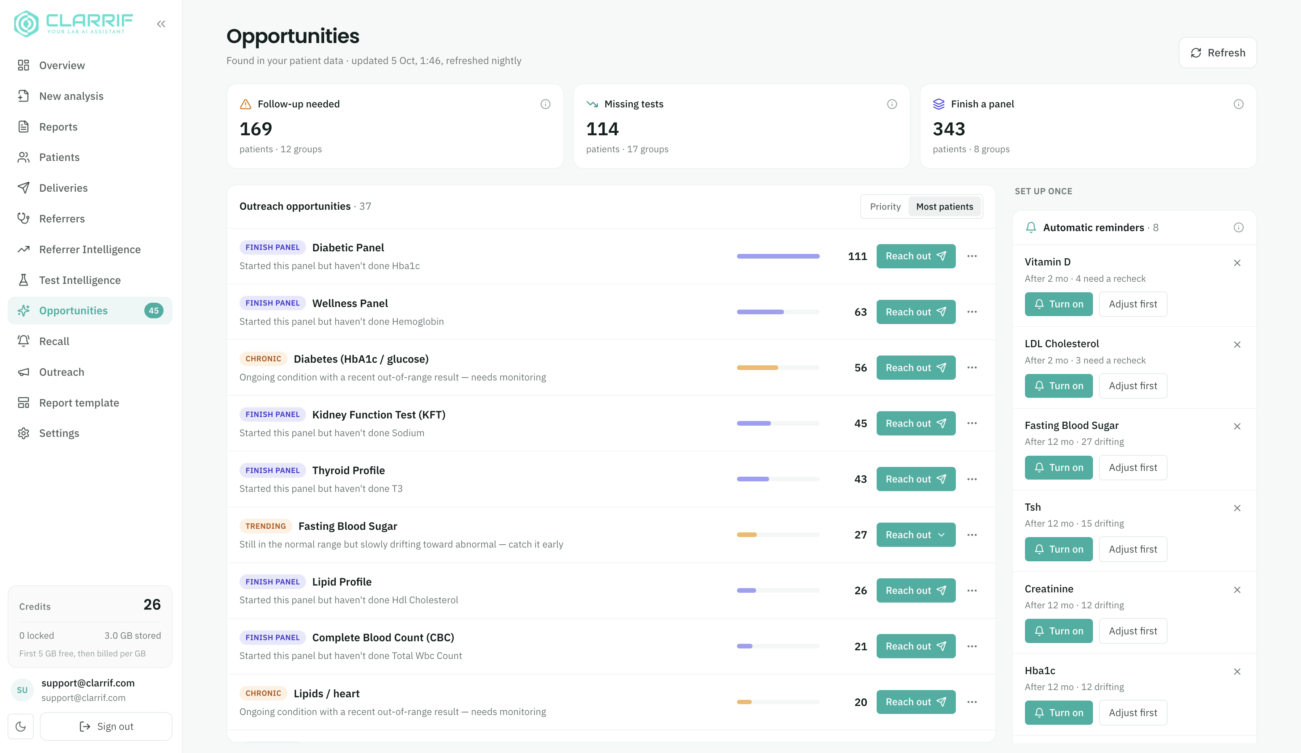Open more options for Lipid Profile row
This screenshot has height=753, width=1301.
pos(972,590)
